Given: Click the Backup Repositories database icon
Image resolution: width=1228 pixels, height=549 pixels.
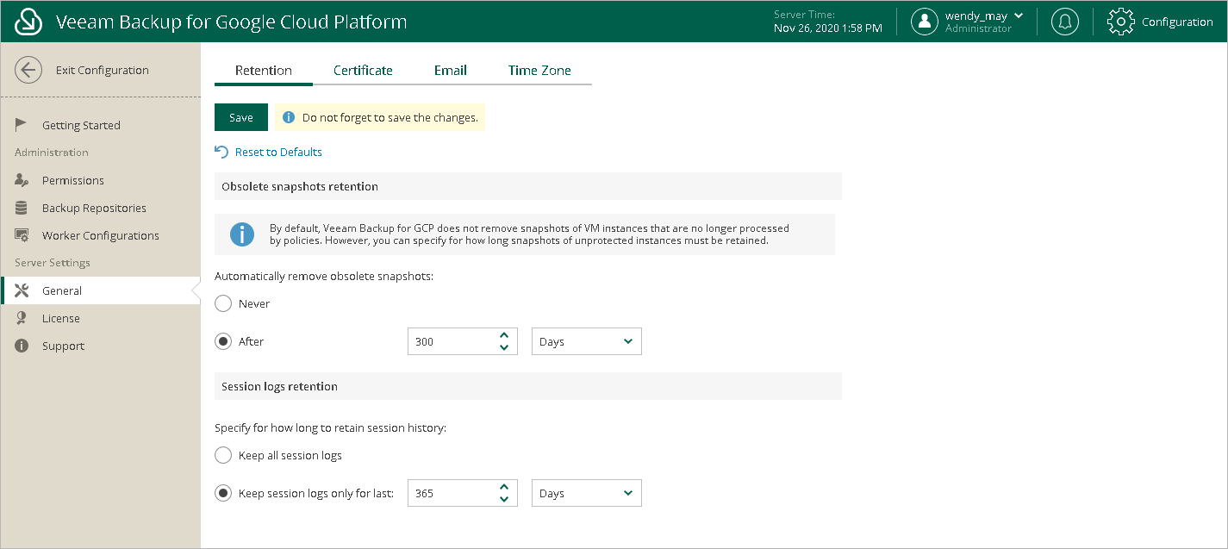Looking at the screenshot, I should [x=22, y=208].
